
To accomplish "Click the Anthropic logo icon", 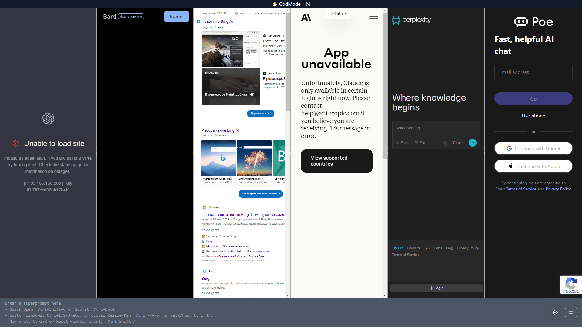I will point(306,18).
